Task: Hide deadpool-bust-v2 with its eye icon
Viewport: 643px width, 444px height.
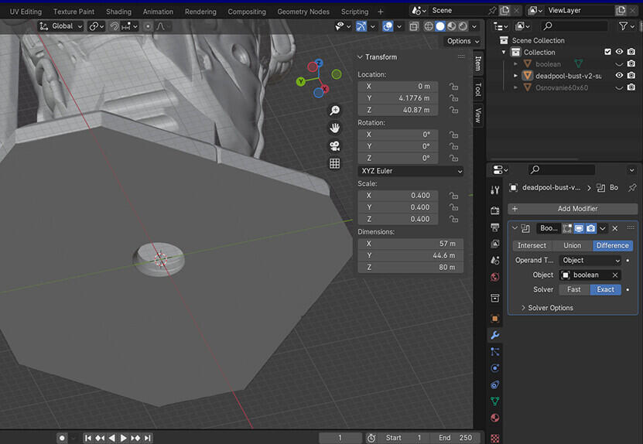Action: (x=619, y=76)
